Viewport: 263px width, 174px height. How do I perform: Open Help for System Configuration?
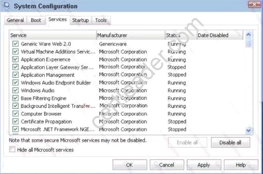(x=241, y=165)
